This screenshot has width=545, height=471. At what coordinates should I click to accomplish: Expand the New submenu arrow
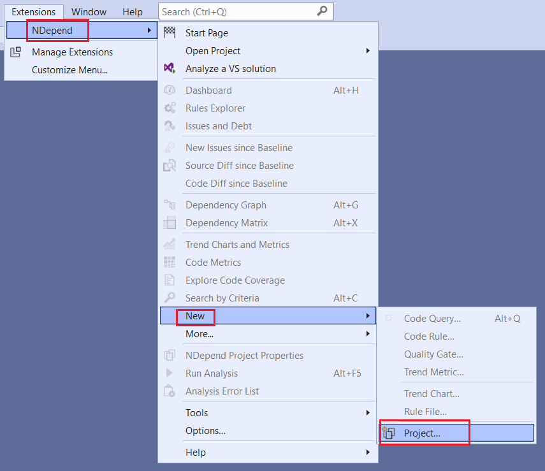tap(368, 315)
